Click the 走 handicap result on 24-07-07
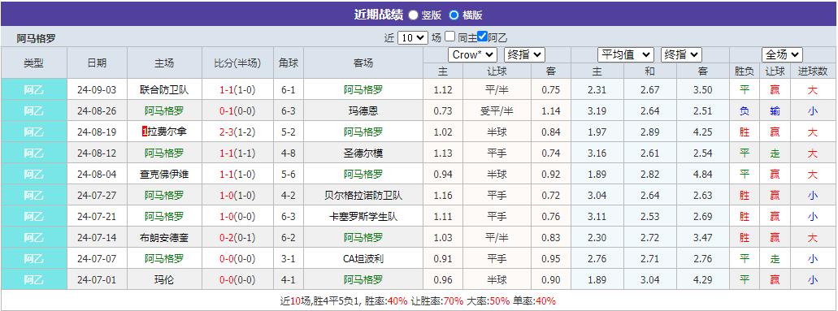This screenshot has width=838, height=311. tap(775, 259)
